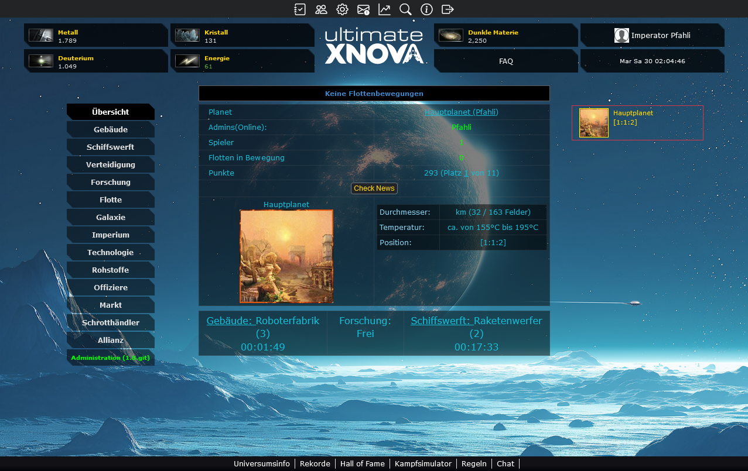Open statistics chart icon

click(384, 9)
